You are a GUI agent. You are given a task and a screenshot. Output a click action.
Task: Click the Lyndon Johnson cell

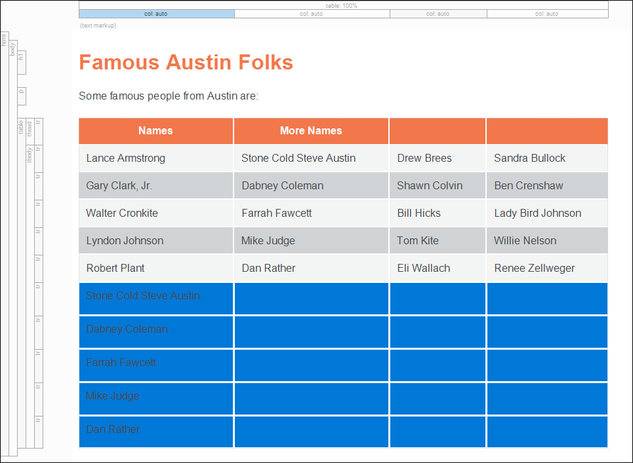156,240
